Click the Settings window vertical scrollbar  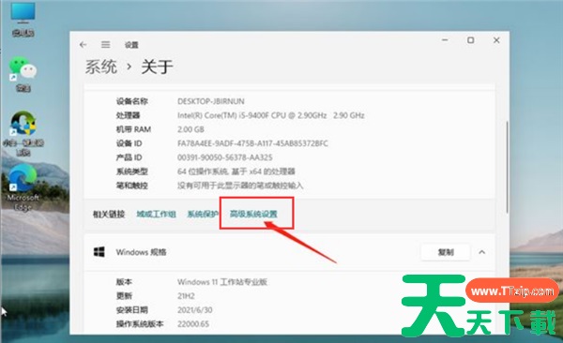pos(507,167)
